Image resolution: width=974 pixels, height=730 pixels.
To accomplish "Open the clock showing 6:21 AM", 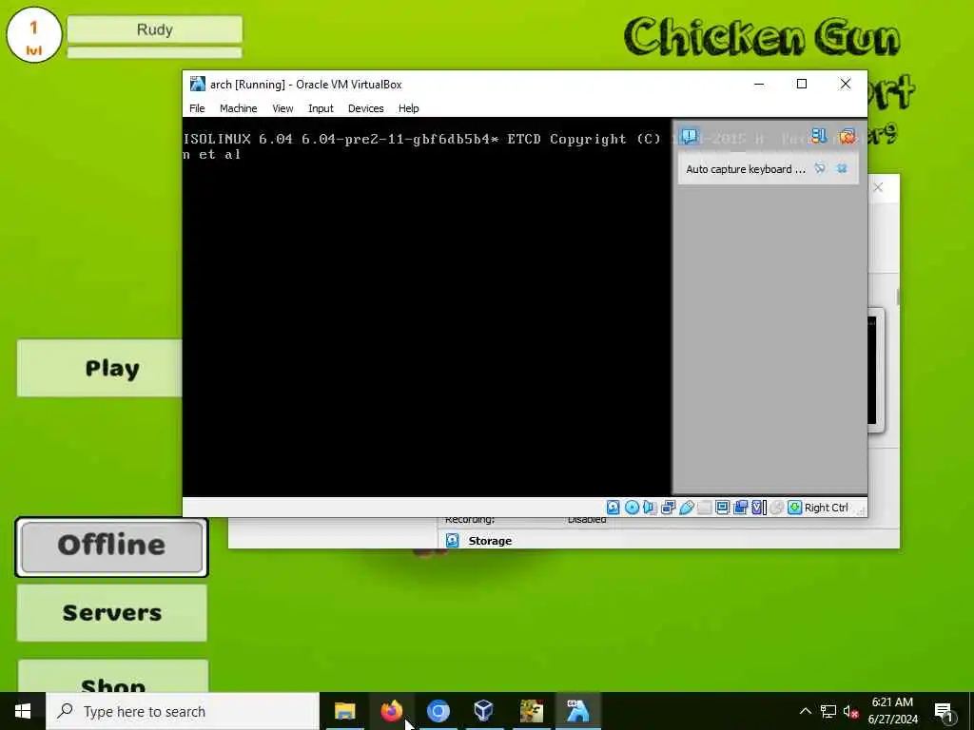I will point(892,711).
